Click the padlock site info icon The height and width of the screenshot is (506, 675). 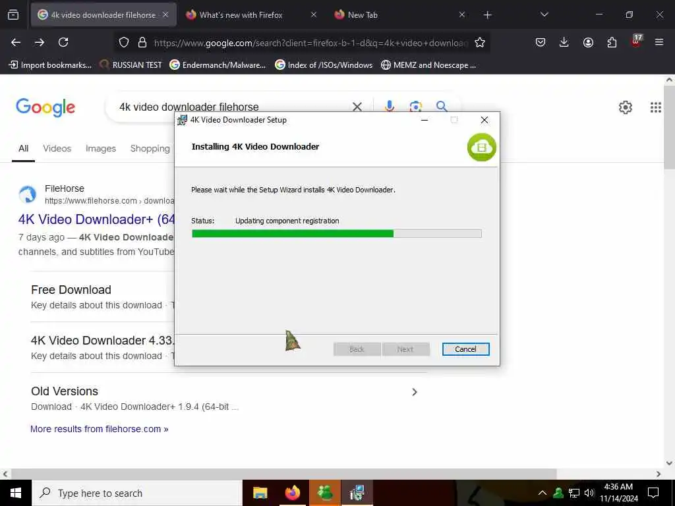tap(142, 42)
